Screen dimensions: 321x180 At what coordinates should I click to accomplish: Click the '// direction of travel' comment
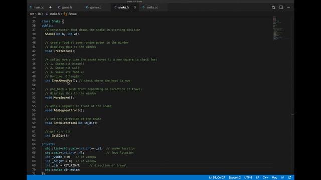108,165
